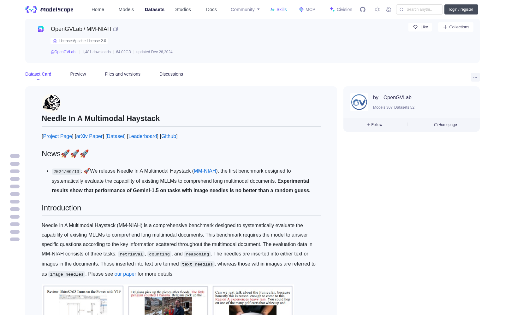The image size is (505, 315).
Task: Click the 'Needle In A Multimodal Haystack' heading
Action: tap(101, 118)
